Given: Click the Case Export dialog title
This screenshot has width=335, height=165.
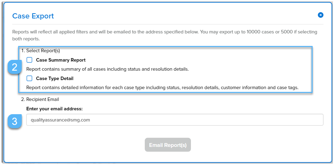Looking at the screenshot, I should coord(33,16).
